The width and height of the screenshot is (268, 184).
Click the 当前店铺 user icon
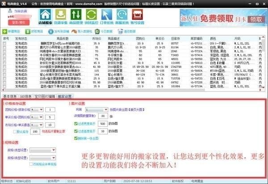click(x=10, y=11)
